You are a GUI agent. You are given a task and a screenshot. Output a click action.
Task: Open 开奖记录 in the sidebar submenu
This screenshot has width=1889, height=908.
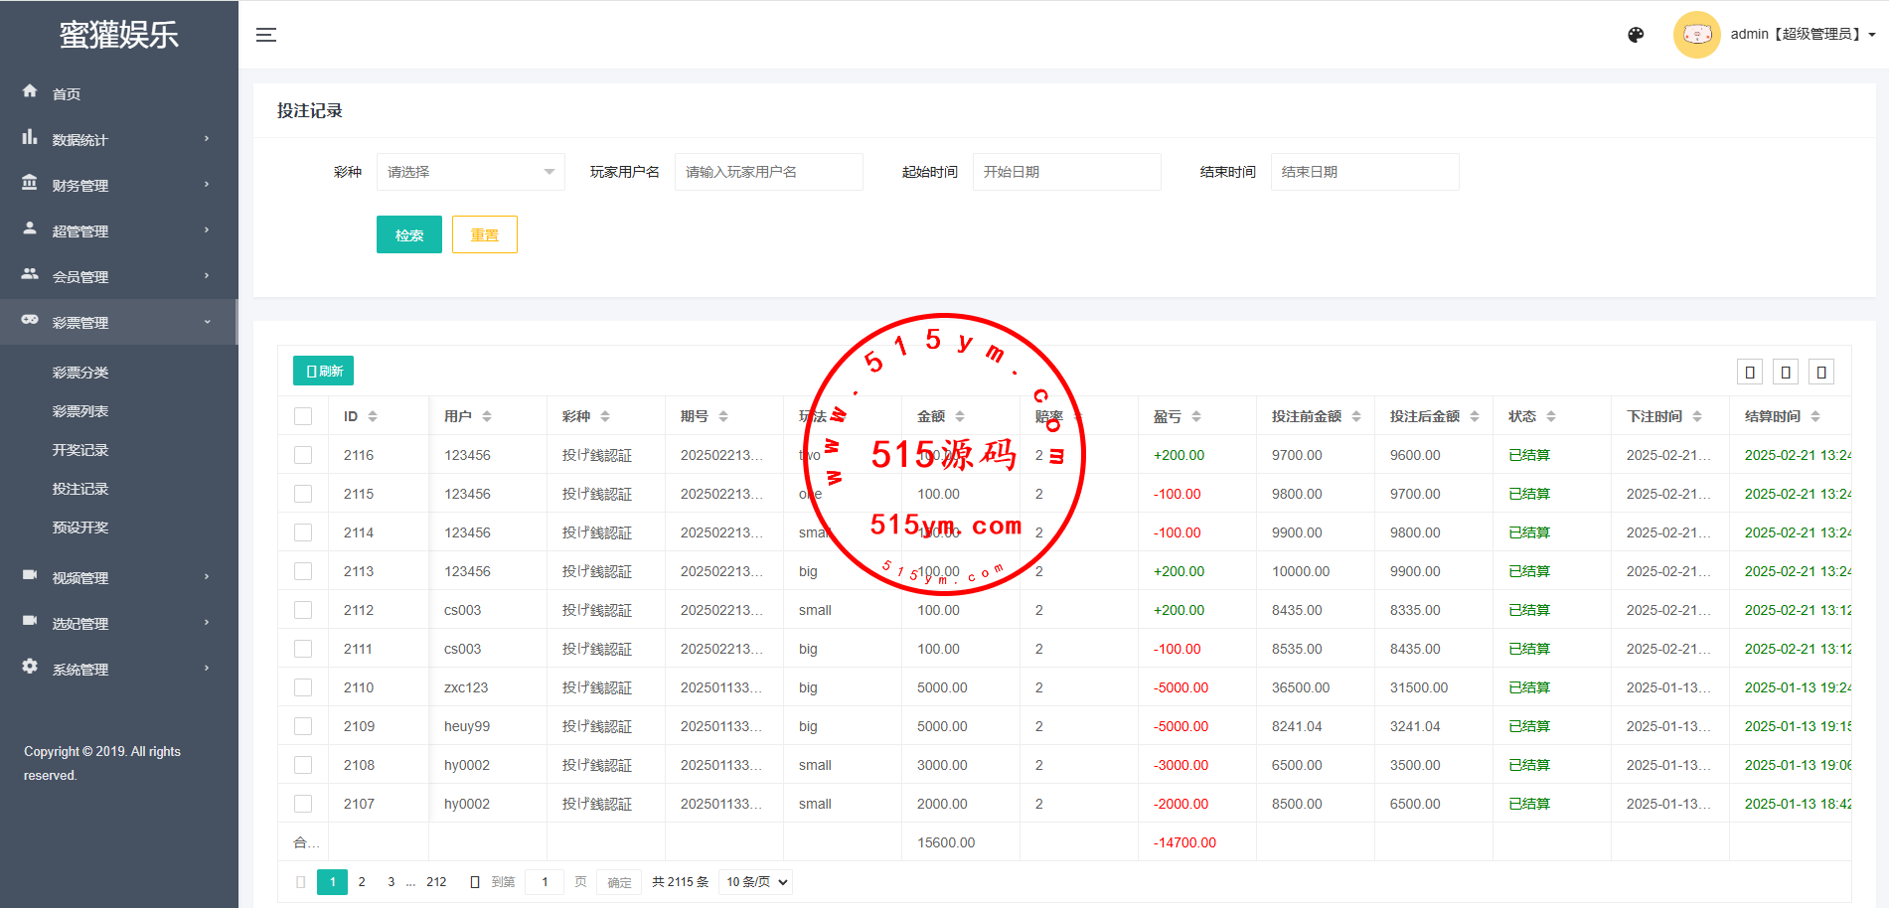click(80, 450)
